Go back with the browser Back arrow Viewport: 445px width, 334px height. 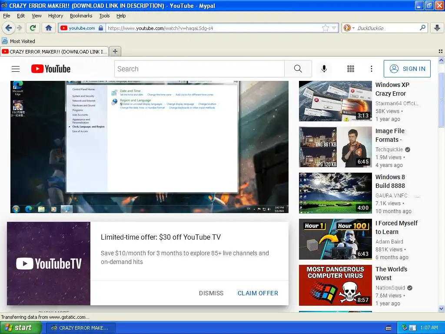tap(8, 28)
